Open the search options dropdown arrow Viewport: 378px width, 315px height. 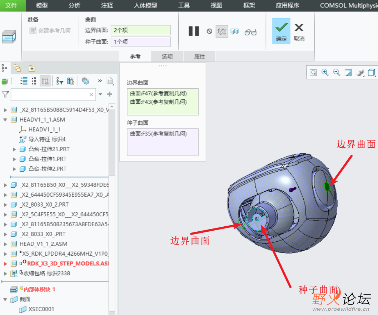pyautogui.click(x=100, y=94)
